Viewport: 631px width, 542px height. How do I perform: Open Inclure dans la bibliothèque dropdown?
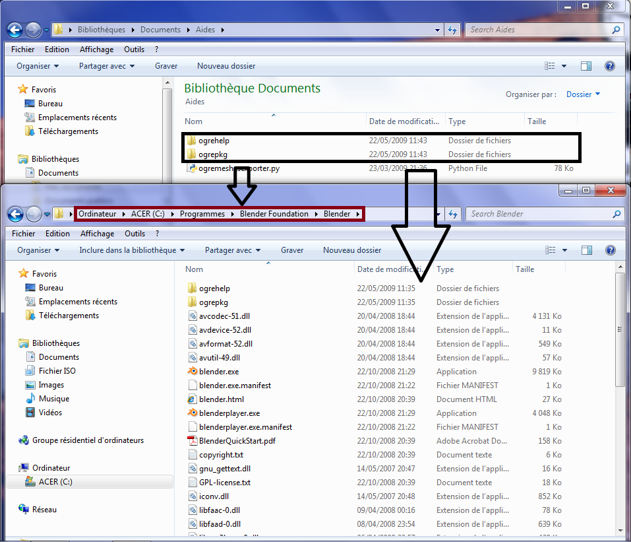tap(132, 250)
